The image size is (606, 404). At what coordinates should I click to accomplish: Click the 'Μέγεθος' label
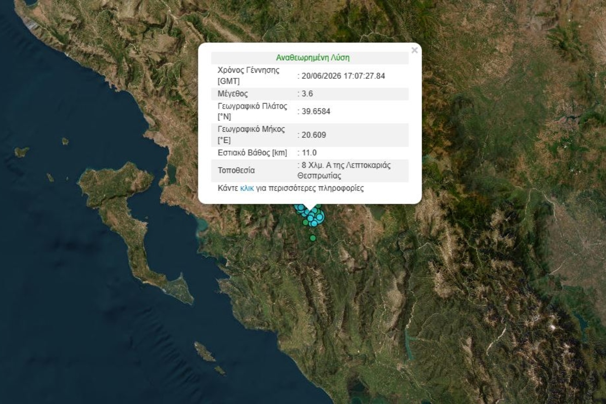[233, 94]
